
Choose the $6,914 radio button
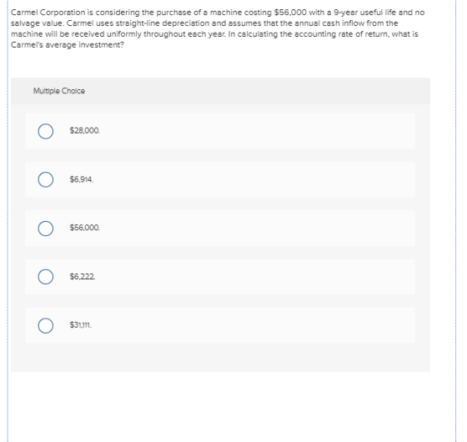pyautogui.click(x=46, y=179)
